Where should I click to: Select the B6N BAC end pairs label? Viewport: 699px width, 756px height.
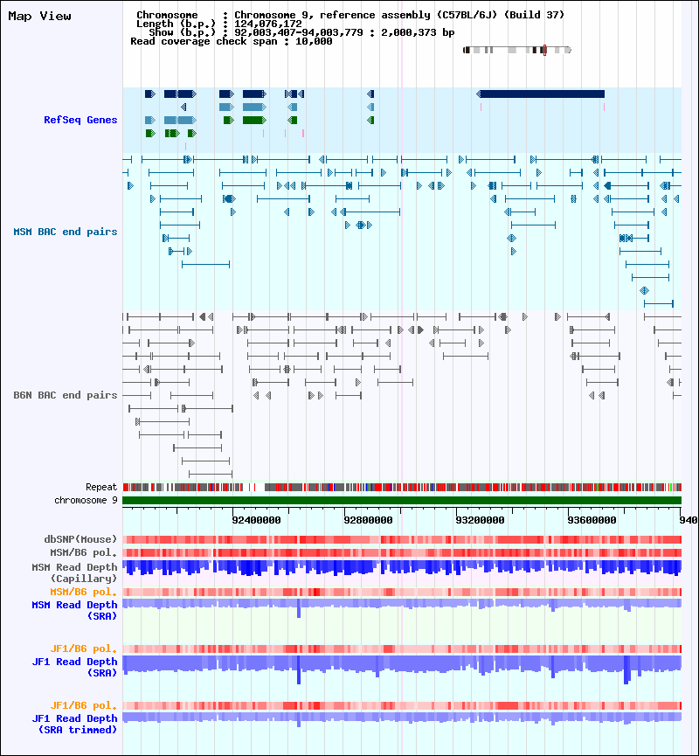65,395
